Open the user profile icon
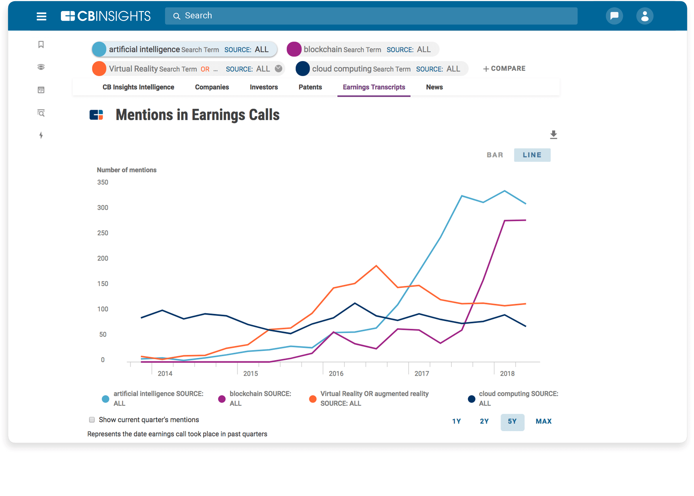This screenshot has width=694, height=496. pos(644,16)
